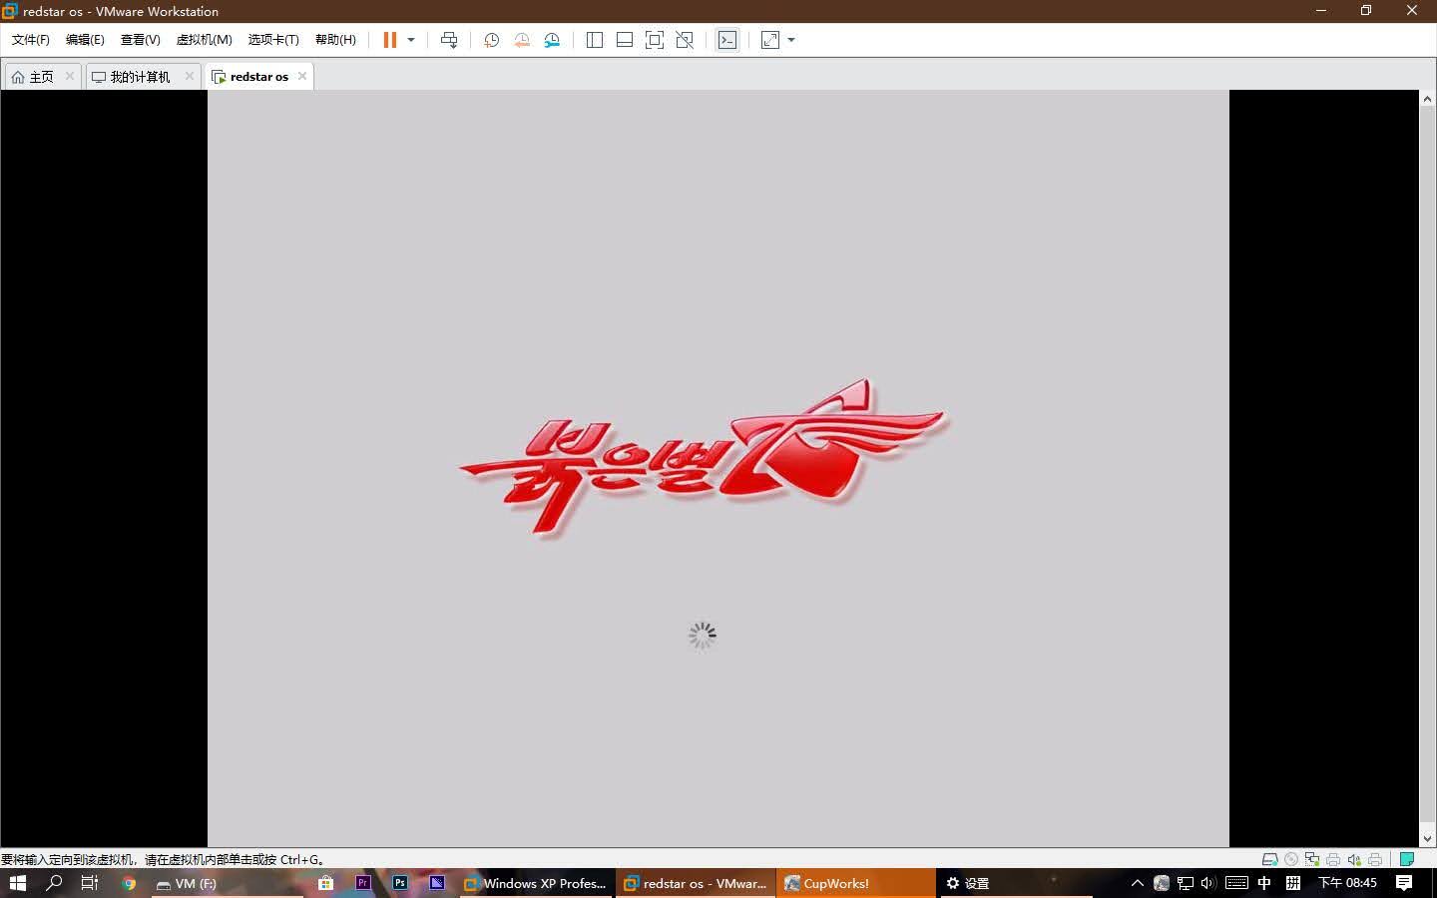The image size is (1437, 898).
Task: Open the snapshot manager
Action: tap(552, 40)
